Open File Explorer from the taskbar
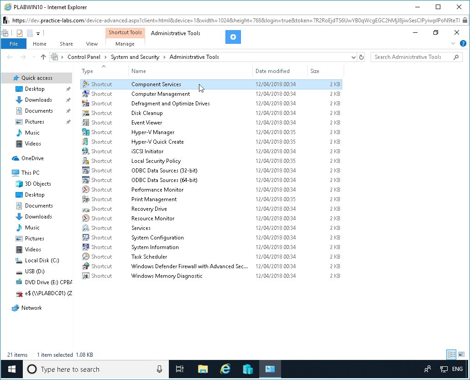The image size is (470, 380). point(203,369)
